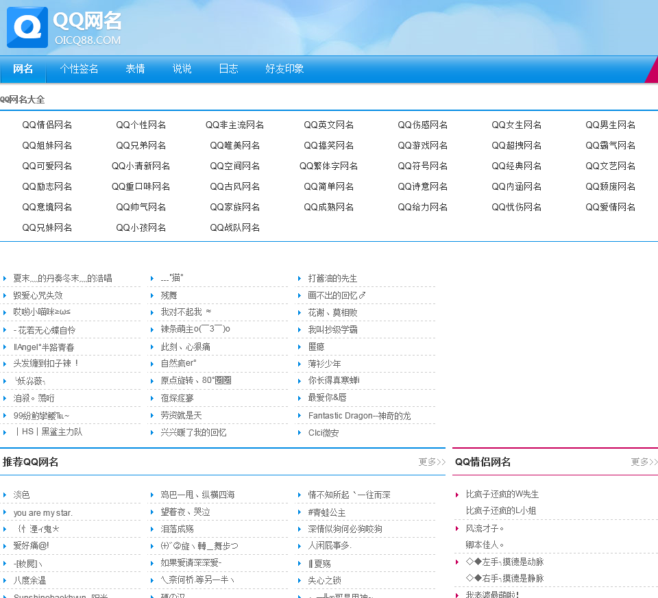Open the 表情 navigation tab
This screenshot has height=598, width=658.
coord(135,68)
